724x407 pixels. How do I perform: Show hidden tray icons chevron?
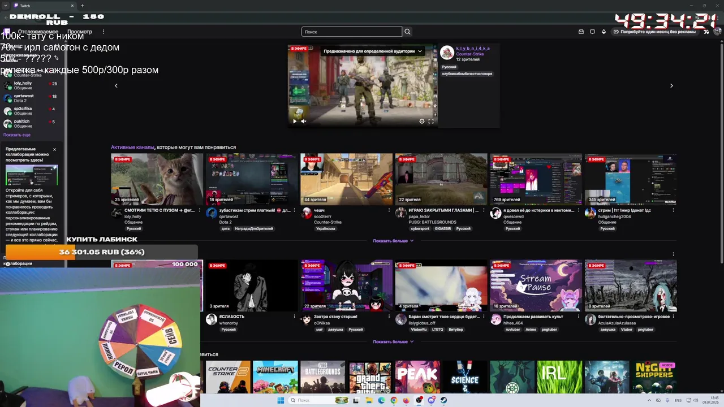pos(649,400)
